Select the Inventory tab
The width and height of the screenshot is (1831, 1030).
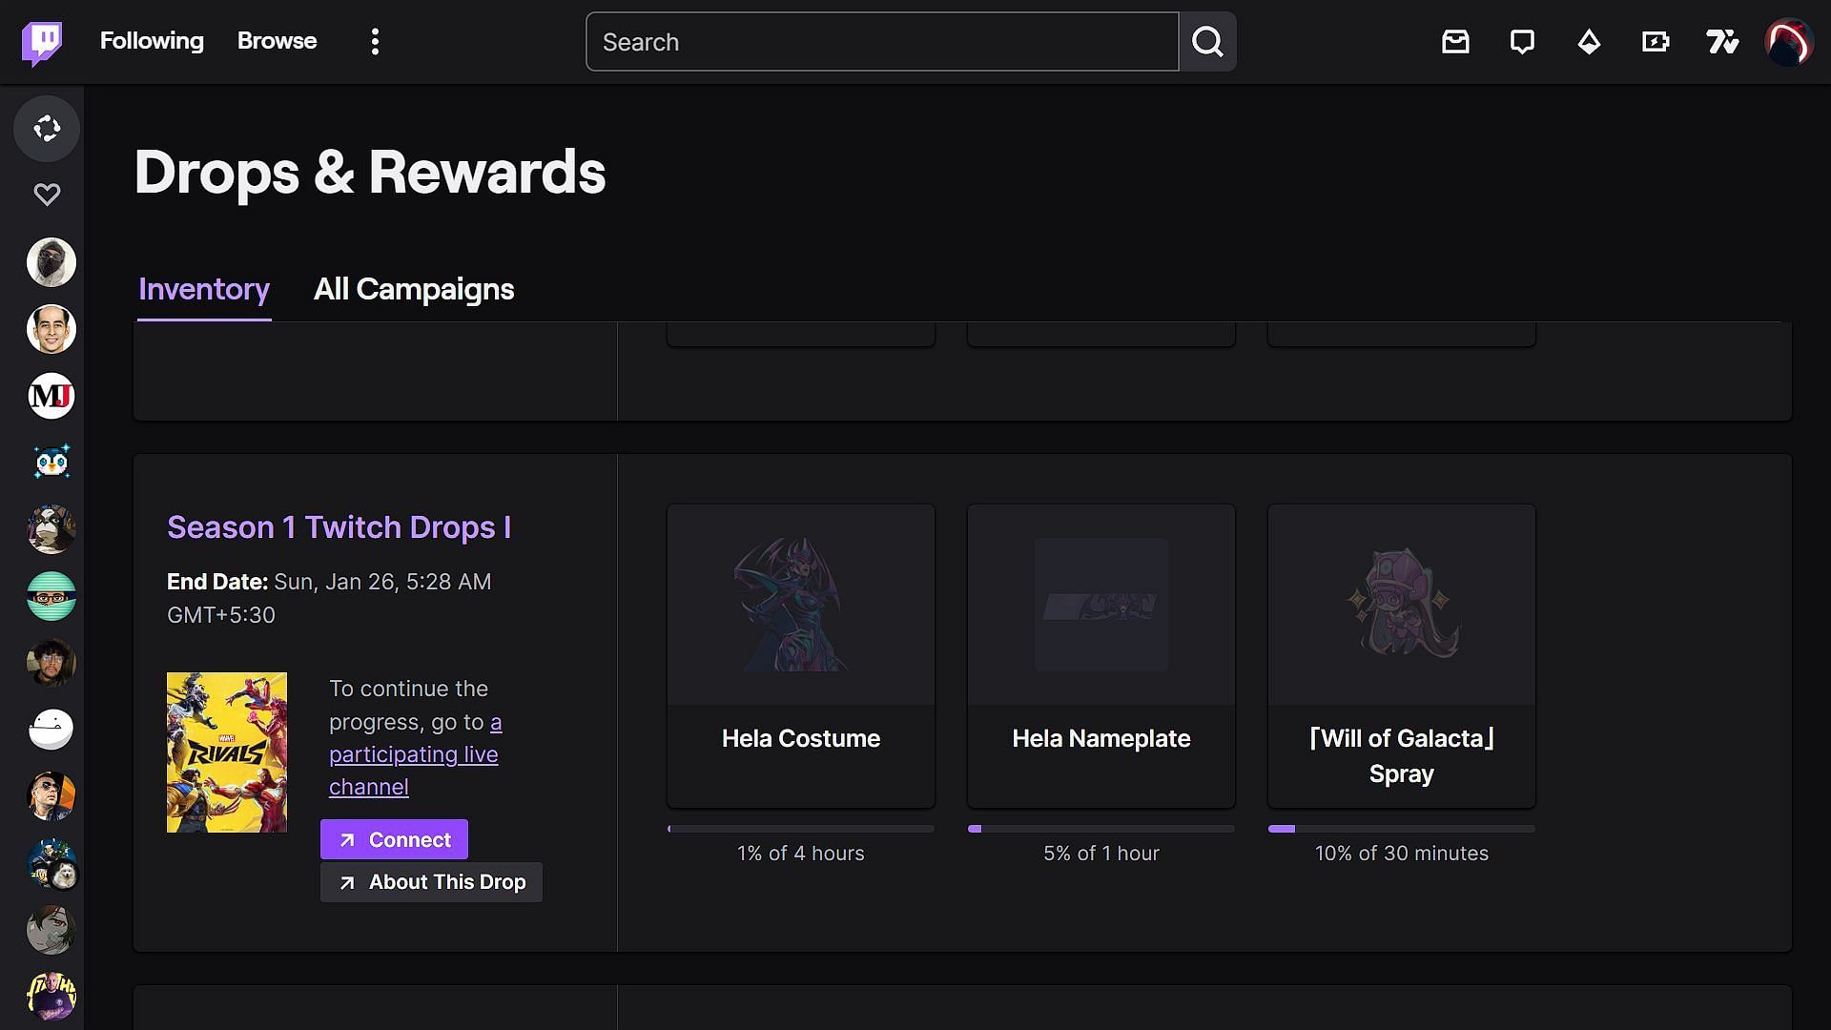click(204, 288)
